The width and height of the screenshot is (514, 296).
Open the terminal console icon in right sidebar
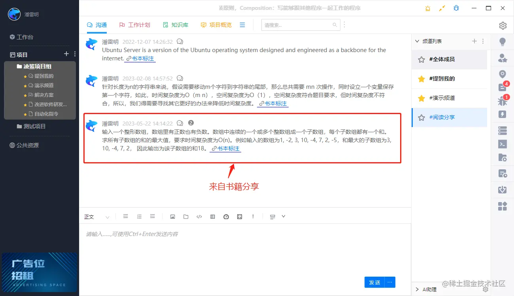(503, 144)
